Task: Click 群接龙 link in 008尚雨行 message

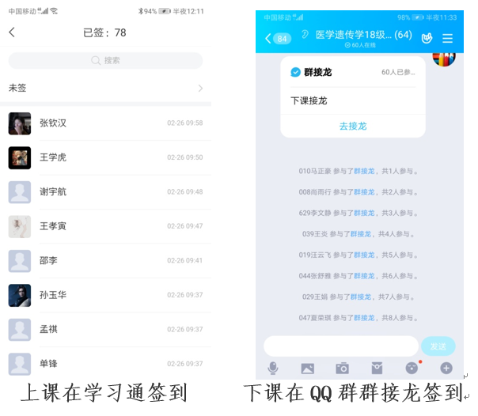Action: tap(364, 192)
